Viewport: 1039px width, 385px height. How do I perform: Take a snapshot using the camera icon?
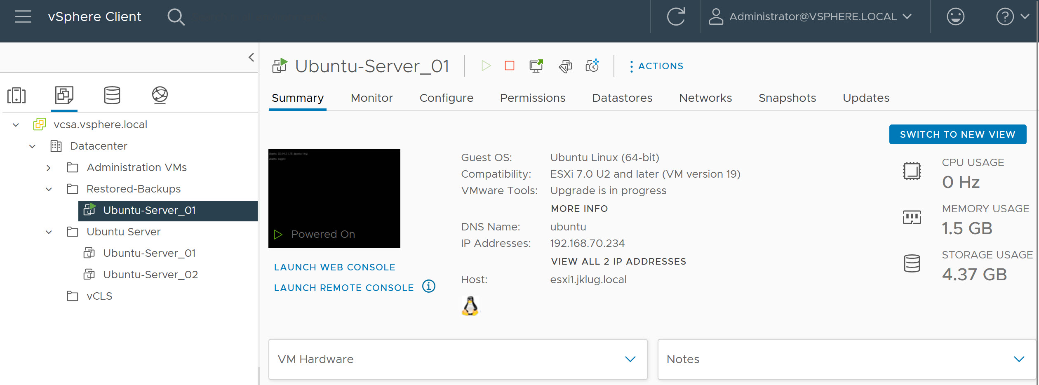pyautogui.click(x=592, y=66)
